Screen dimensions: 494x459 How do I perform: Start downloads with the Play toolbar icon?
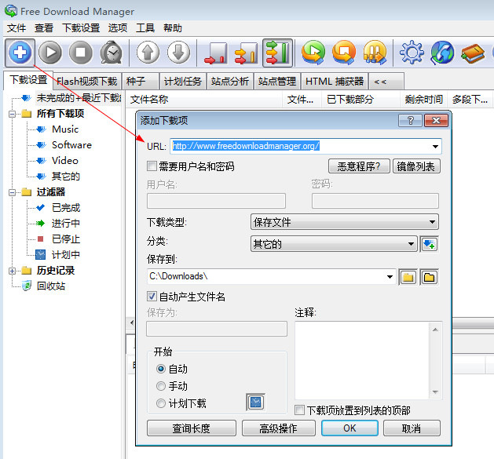[x=50, y=53]
